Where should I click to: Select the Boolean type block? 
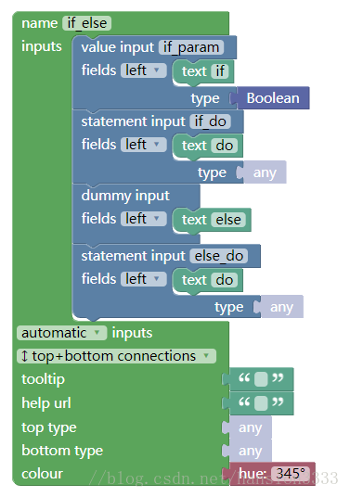coord(273,98)
